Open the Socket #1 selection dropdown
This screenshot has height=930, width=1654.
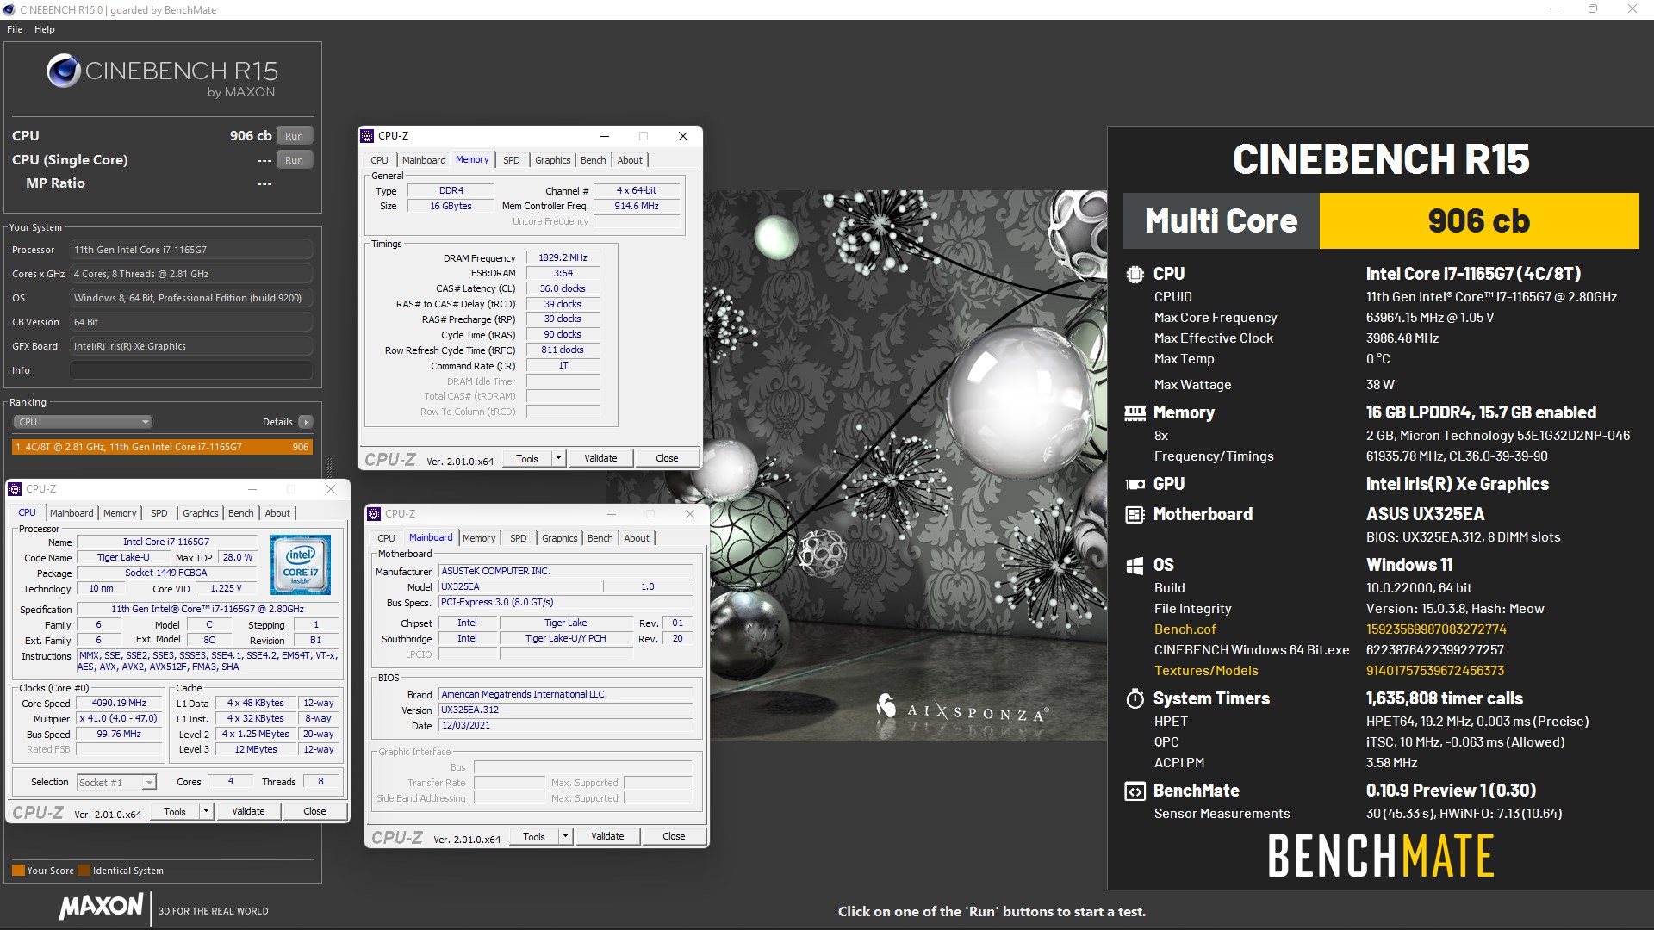click(116, 783)
